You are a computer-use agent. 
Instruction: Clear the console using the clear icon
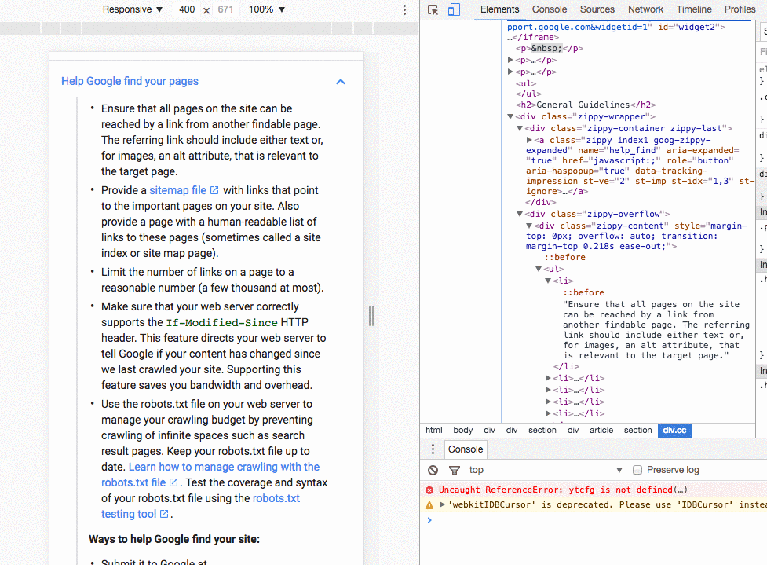(x=433, y=470)
